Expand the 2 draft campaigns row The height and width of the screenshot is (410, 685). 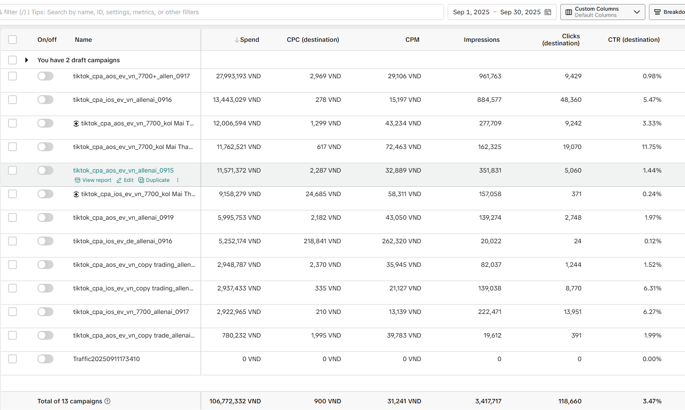click(27, 60)
